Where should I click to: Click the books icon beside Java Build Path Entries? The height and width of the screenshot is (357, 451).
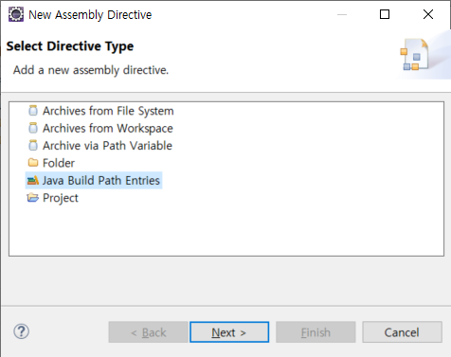click(x=33, y=180)
